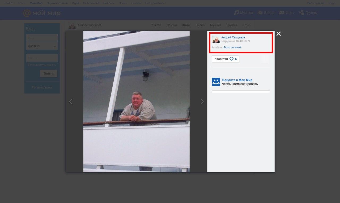The image size is (340, 203).
Task: Go to the previous photo arrow
Action: (71, 101)
